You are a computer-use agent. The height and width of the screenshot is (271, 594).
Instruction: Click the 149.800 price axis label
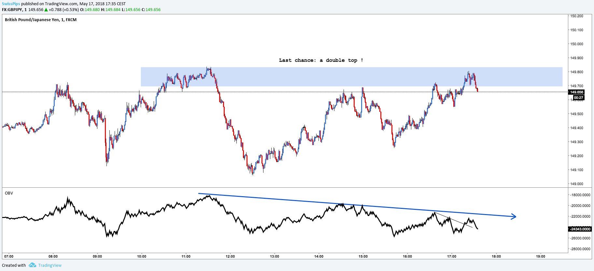point(577,72)
